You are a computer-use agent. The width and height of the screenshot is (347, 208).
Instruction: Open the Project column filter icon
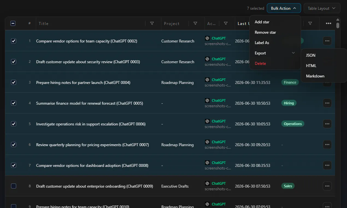[195, 24]
